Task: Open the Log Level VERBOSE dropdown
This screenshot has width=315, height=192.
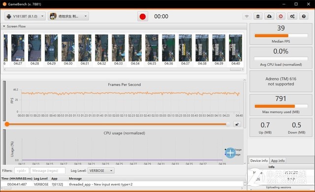Action: click(x=101, y=171)
